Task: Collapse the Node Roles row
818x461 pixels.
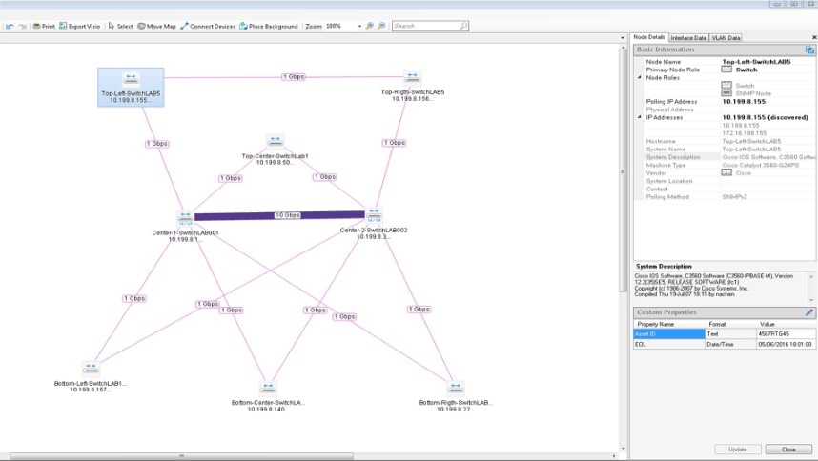Action: [640, 77]
